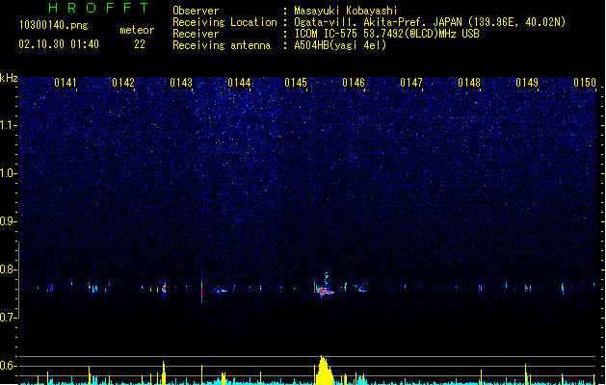Viewport: 606px width, 385px height.
Task: Click the tall yellow intensity peak after 0145
Action: point(324,370)
